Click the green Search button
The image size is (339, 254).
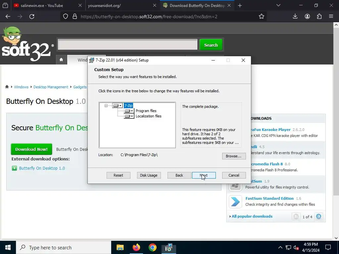point(211,45)
